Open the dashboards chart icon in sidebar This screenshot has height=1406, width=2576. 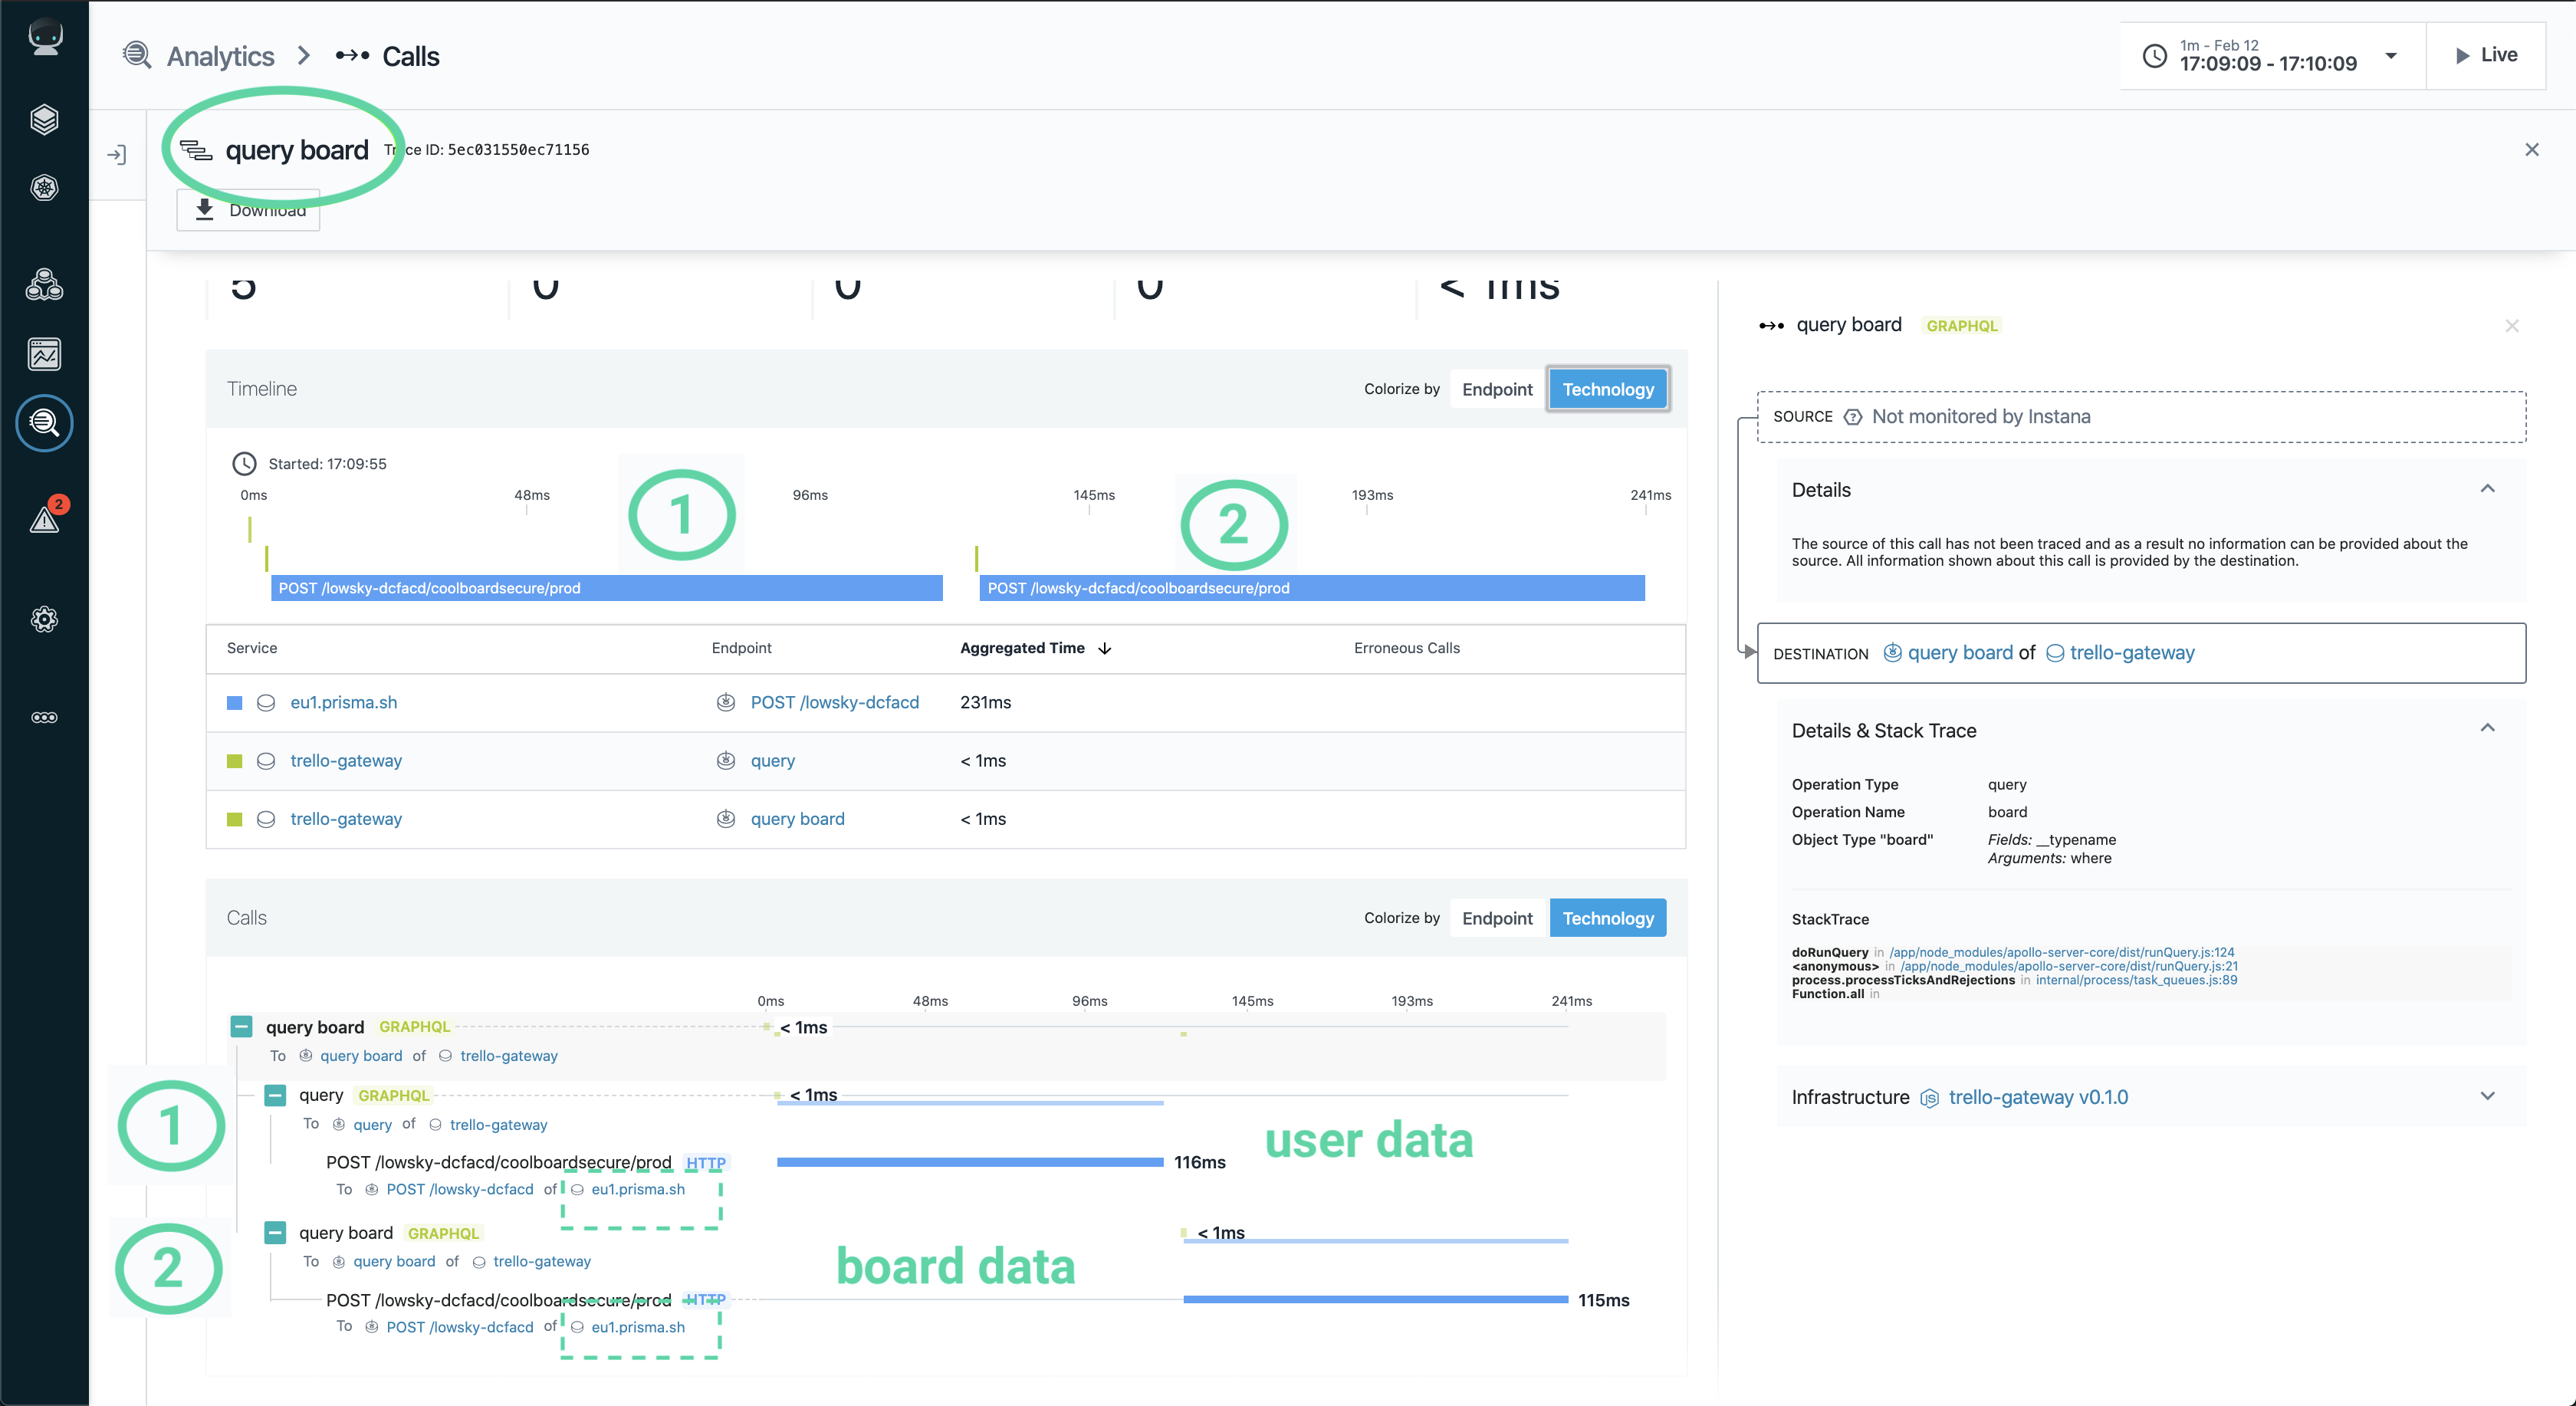(x=44, y=353)
